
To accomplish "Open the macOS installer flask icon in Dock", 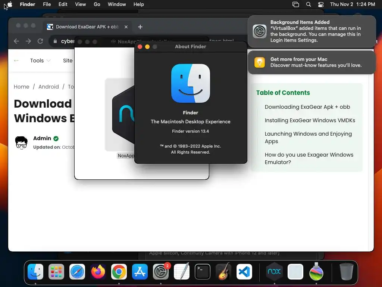I will 316,272.
